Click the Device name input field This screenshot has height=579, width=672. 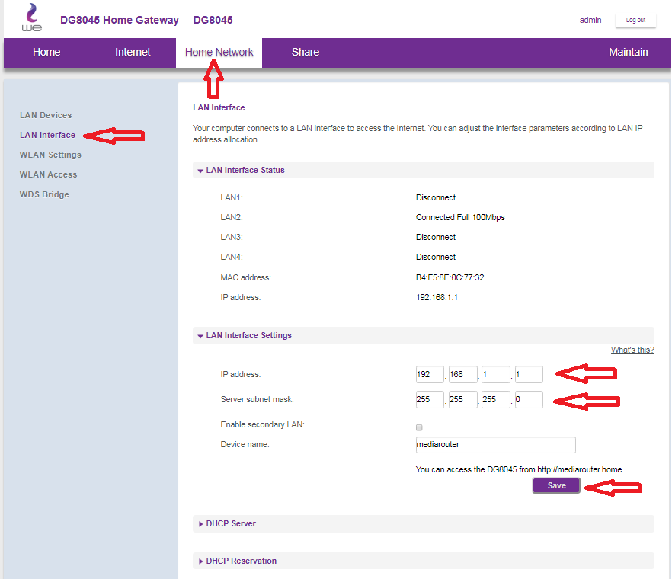495,444
